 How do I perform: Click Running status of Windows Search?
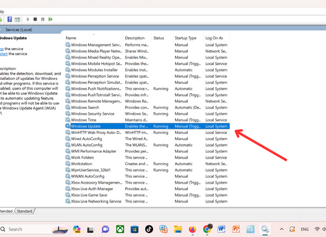pyautogui.click(x=161, y=107)
